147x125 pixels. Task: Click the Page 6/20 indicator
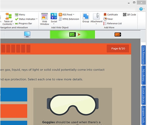[118, 49]
